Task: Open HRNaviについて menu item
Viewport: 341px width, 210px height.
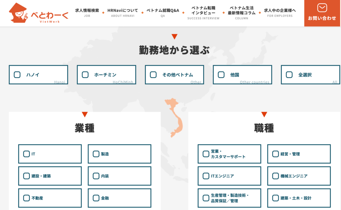Action: click(123, 13)
